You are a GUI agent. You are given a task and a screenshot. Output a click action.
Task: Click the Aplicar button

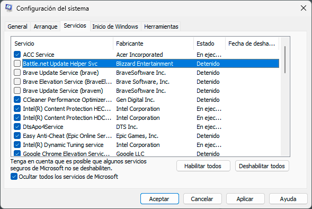tap(245, 198)
